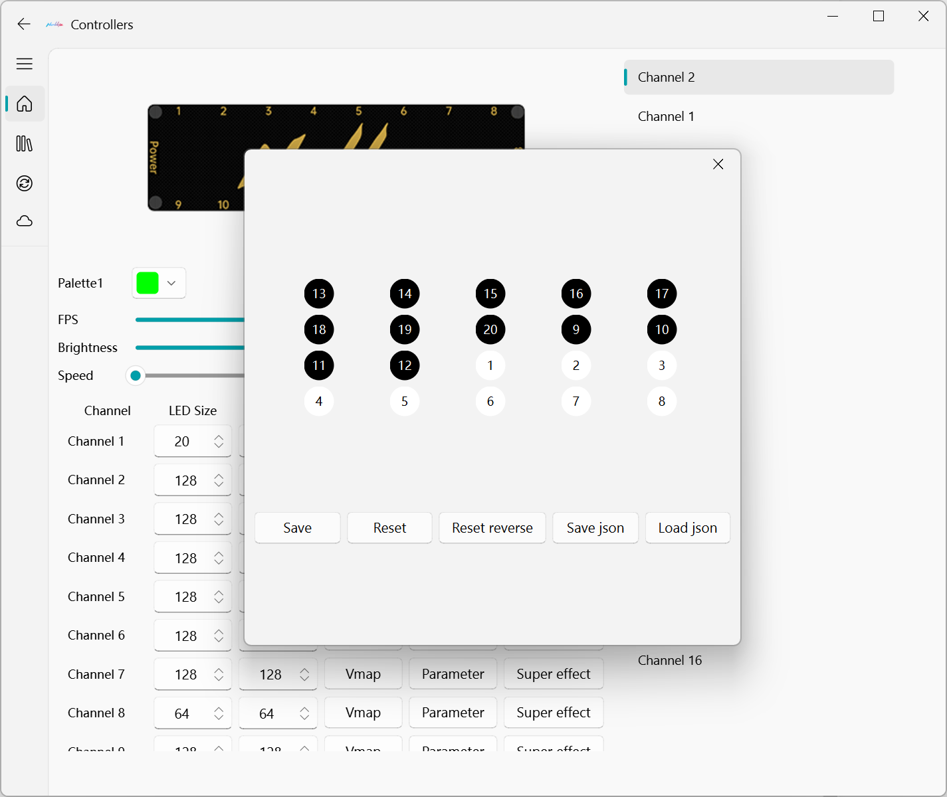Toggle LED node 1 in the grid
The image size is (947, 797).
[x=490, y=365]
